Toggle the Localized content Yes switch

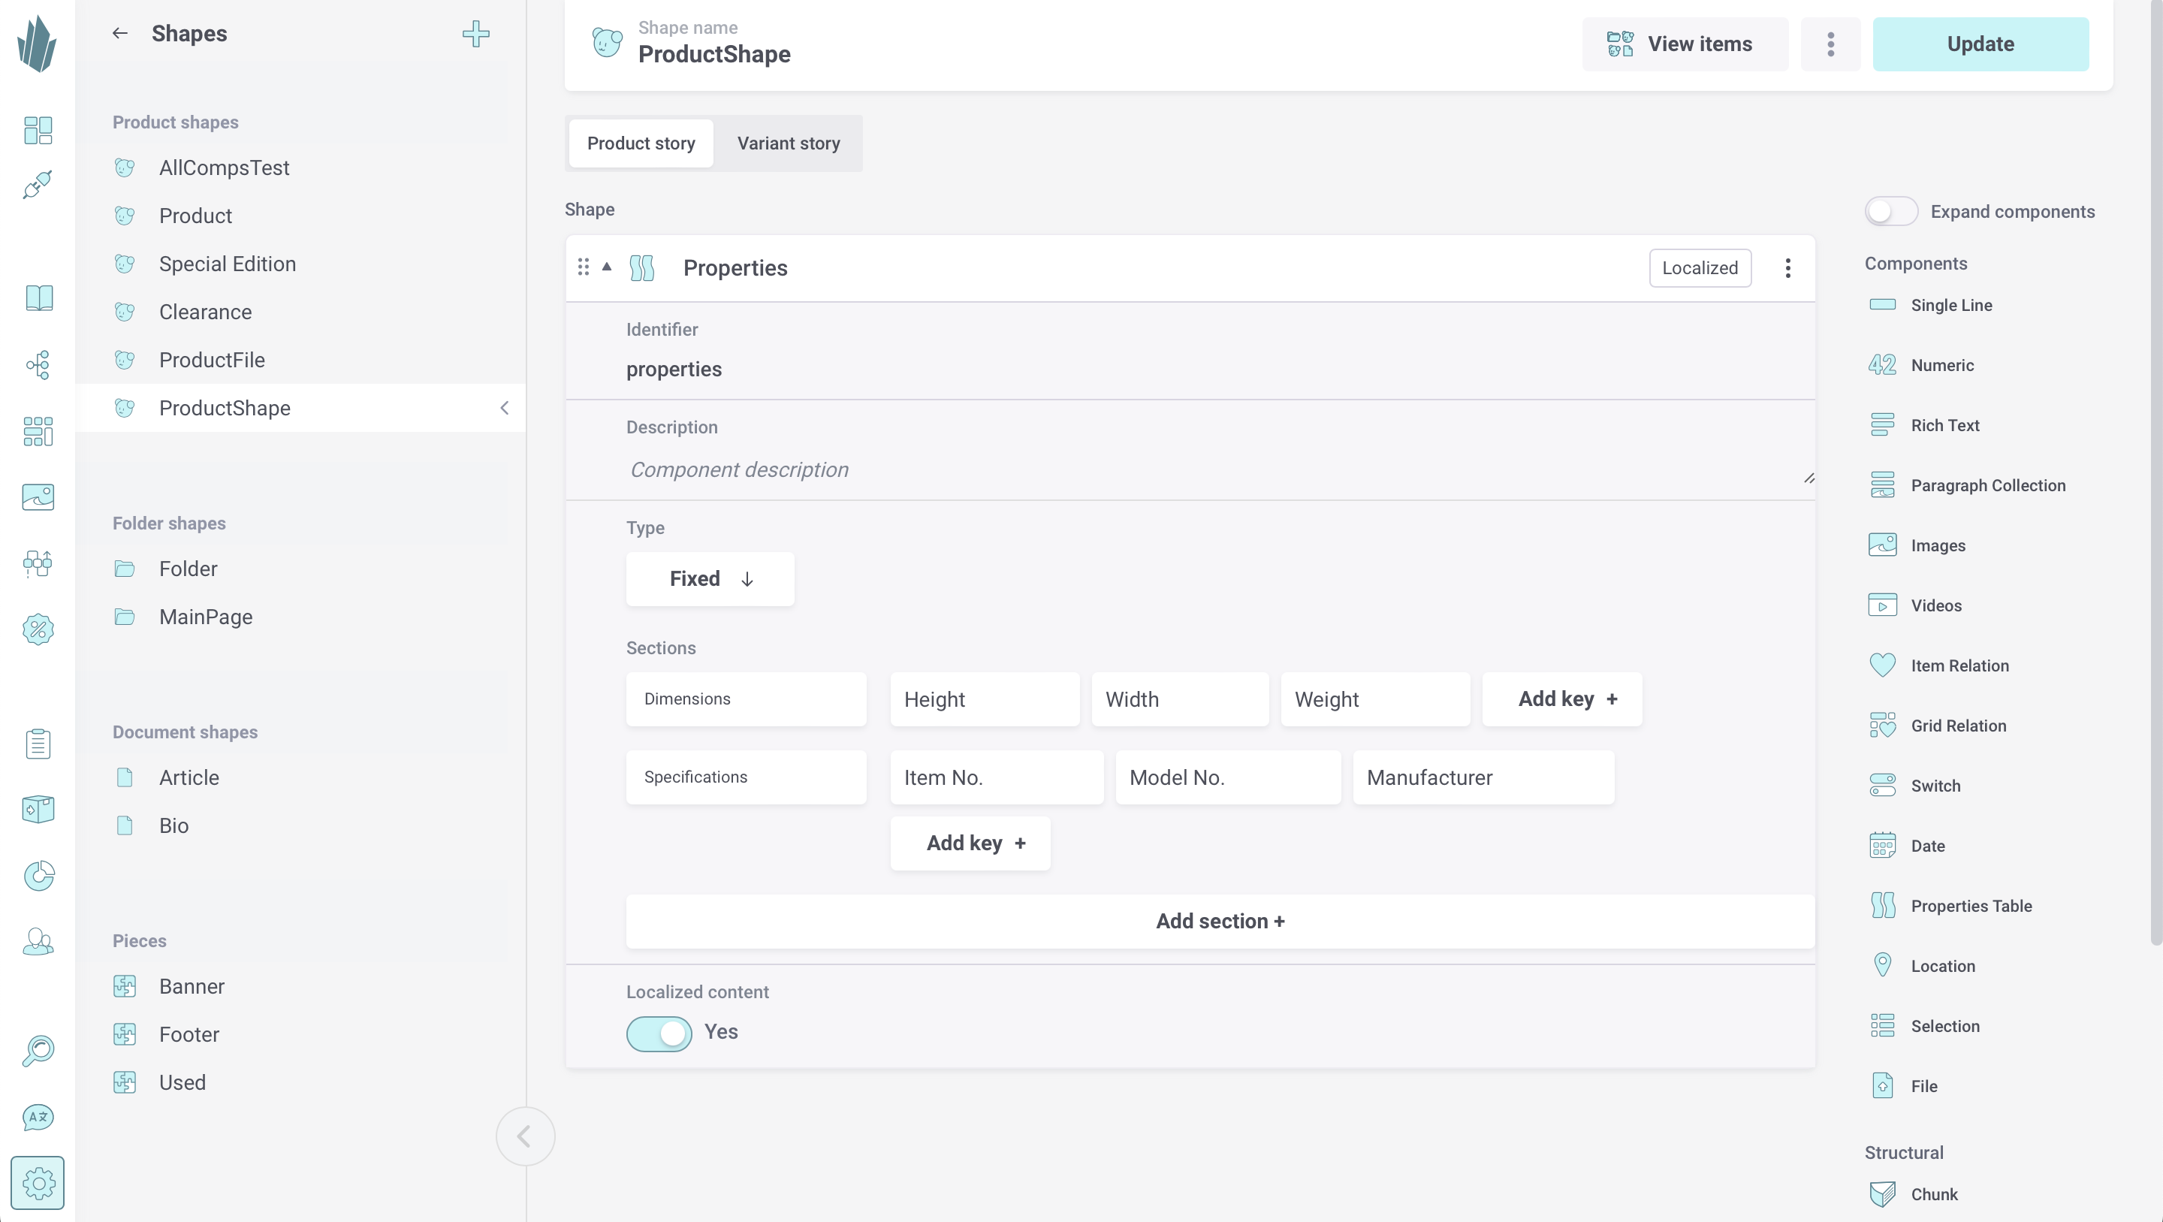click(658, 1030)
